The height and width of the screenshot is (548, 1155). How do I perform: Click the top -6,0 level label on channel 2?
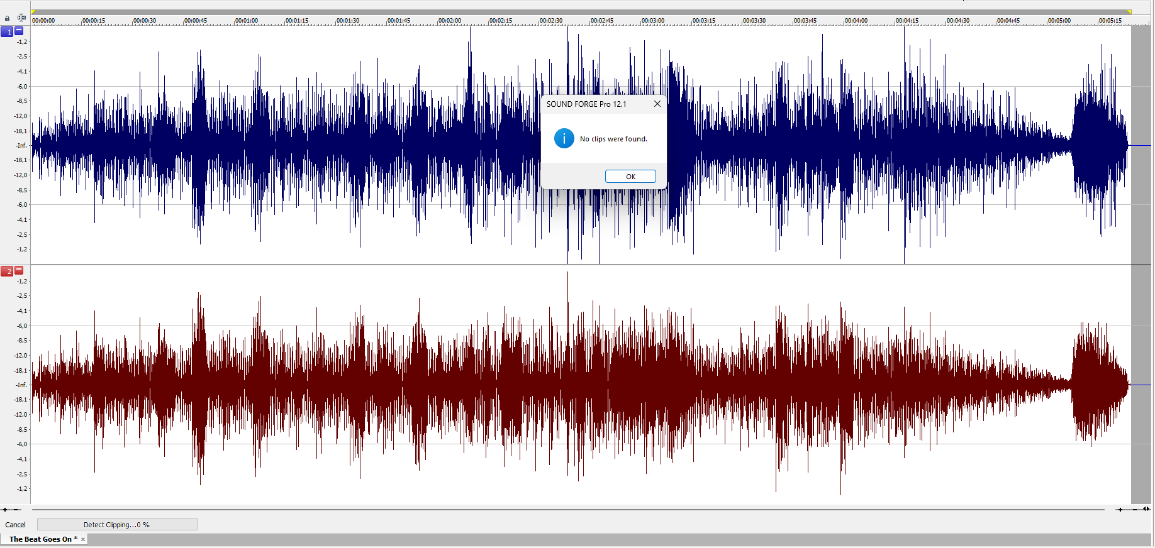pos(22,326)
